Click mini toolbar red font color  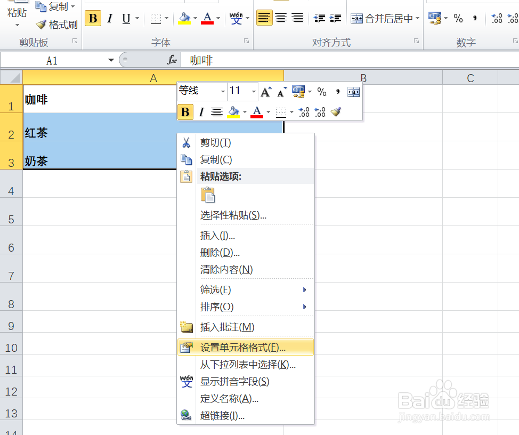click(x=257, y=112)
